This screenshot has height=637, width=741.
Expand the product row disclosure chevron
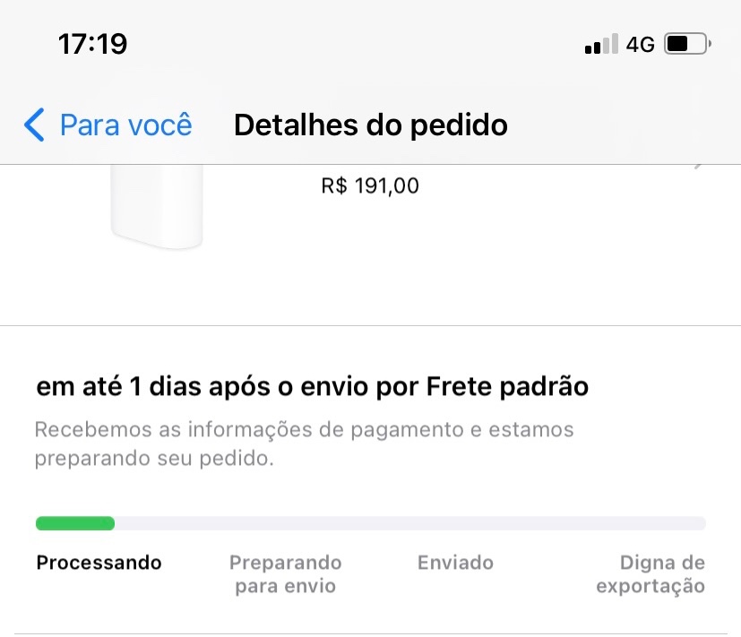(x=700, y=167)
